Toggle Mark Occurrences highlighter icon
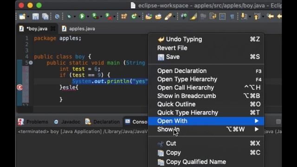297x167 pixels. 194,17
